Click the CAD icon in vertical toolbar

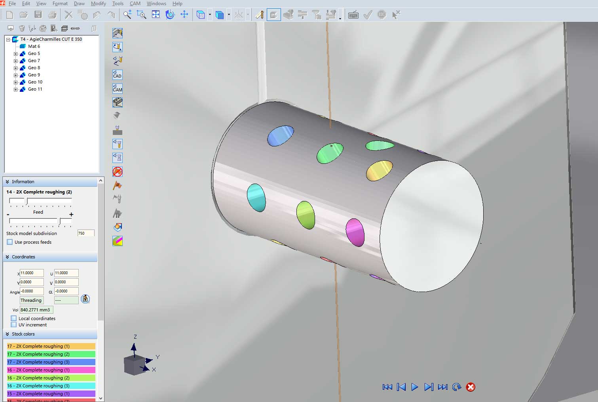pos(118,75)
